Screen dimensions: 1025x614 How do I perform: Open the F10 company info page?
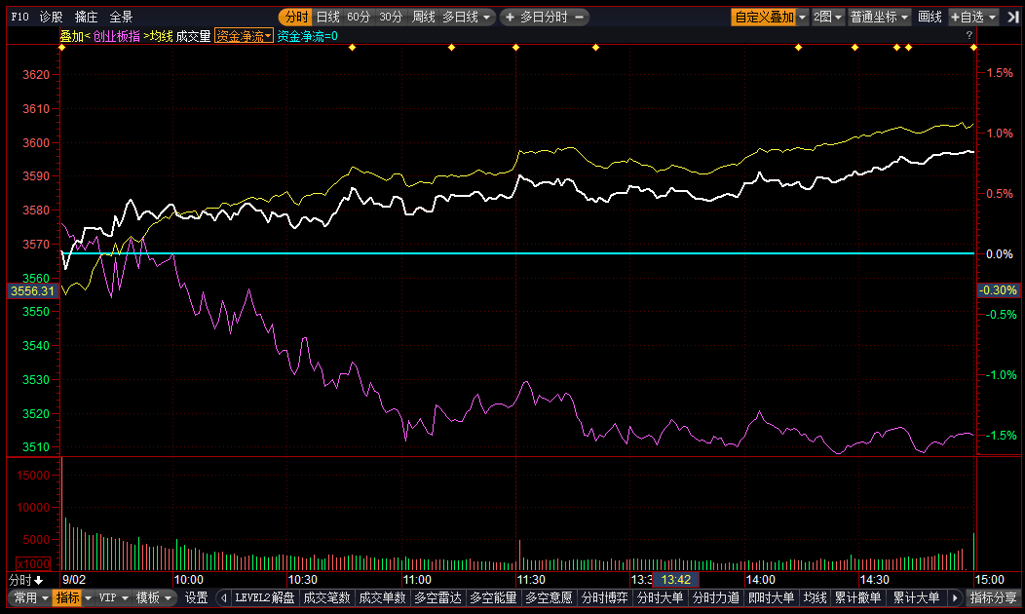20,17
